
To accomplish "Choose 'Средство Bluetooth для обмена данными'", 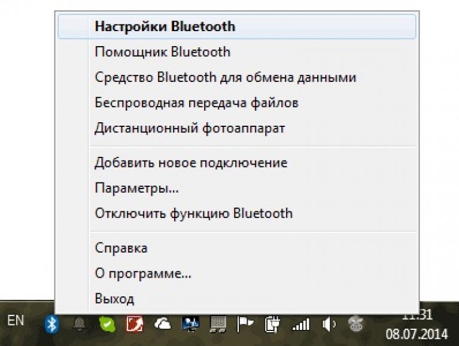I will point(226,77).
